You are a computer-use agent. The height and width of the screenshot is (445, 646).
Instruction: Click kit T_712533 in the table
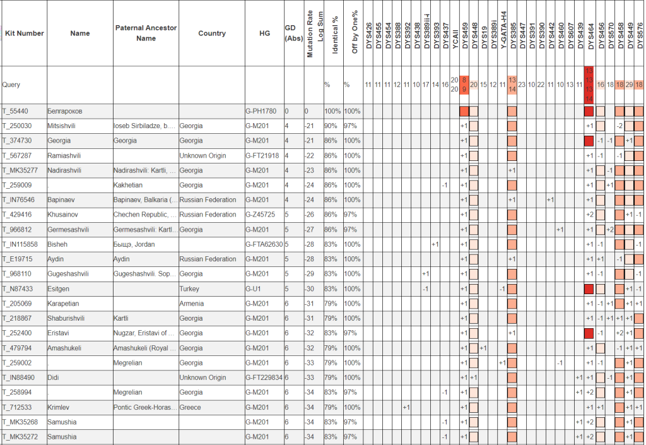(x=18, y=407)
